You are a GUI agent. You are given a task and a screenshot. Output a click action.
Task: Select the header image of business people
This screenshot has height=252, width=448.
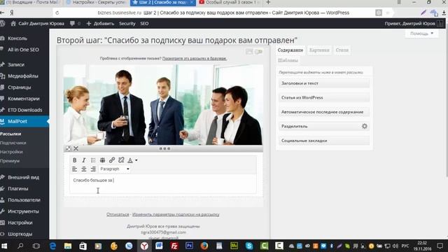[x=163, y=105]
